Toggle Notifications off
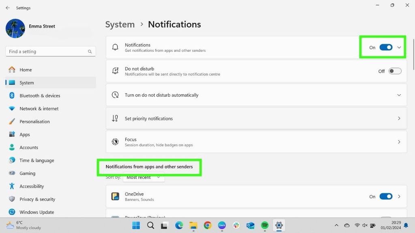Viewport: 415px width, 233px height. coord(386,47)
